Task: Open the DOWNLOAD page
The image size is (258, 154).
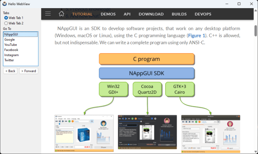Action: pyautogui.click(x=151, y=14)
